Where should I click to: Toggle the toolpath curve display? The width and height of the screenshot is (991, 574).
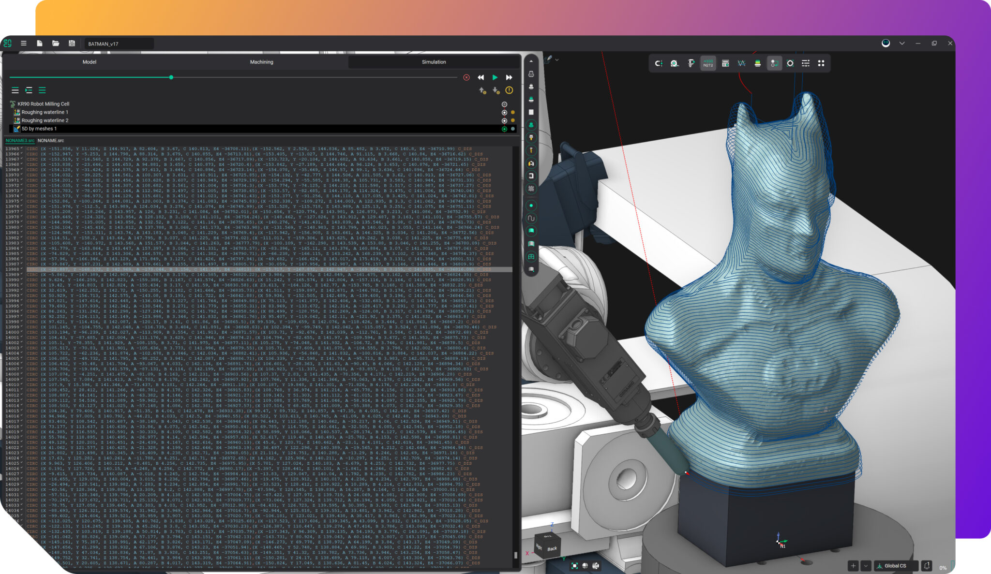[531, 218]
